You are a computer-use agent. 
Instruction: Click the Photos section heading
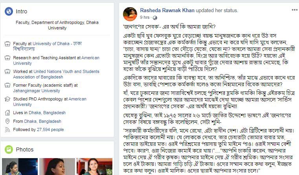25,149
